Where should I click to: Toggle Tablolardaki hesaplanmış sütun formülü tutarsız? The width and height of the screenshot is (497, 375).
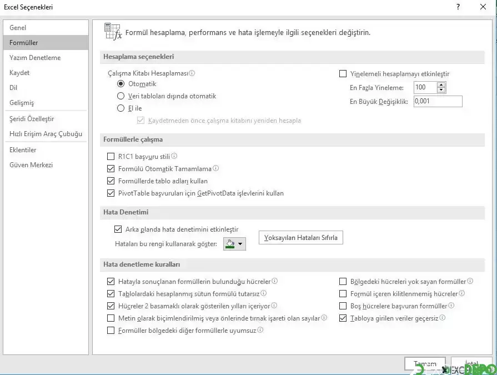point(111,293)
